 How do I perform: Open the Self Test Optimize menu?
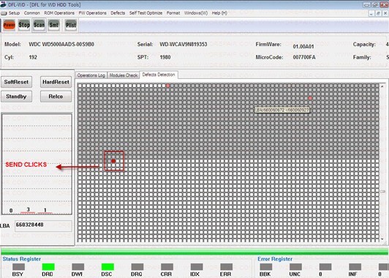[x=146, y=13]
